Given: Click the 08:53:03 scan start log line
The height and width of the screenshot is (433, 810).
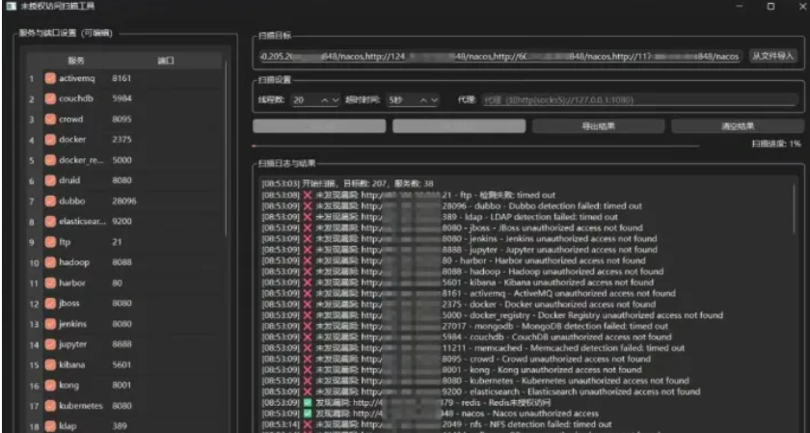Looking at the screenshot, I should (x=347, y=183).
